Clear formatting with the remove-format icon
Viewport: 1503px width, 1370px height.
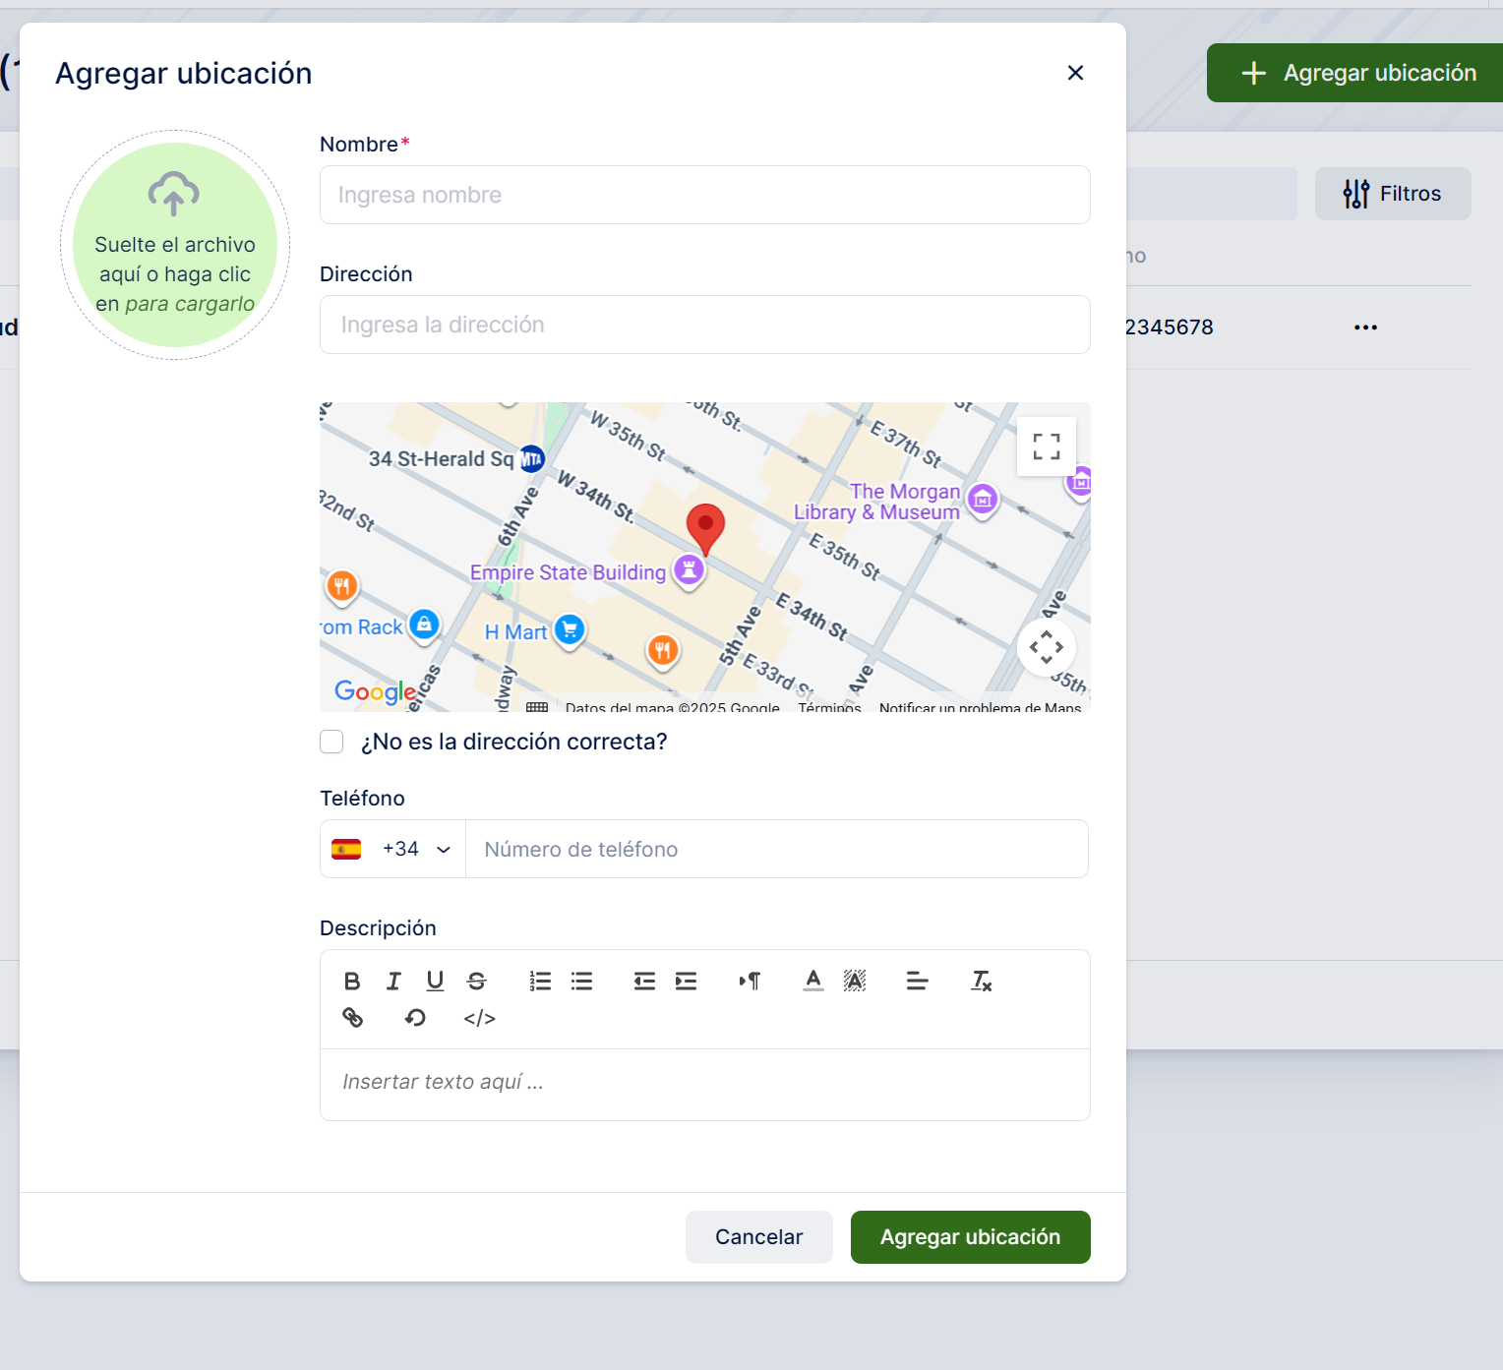click(981, 981)
